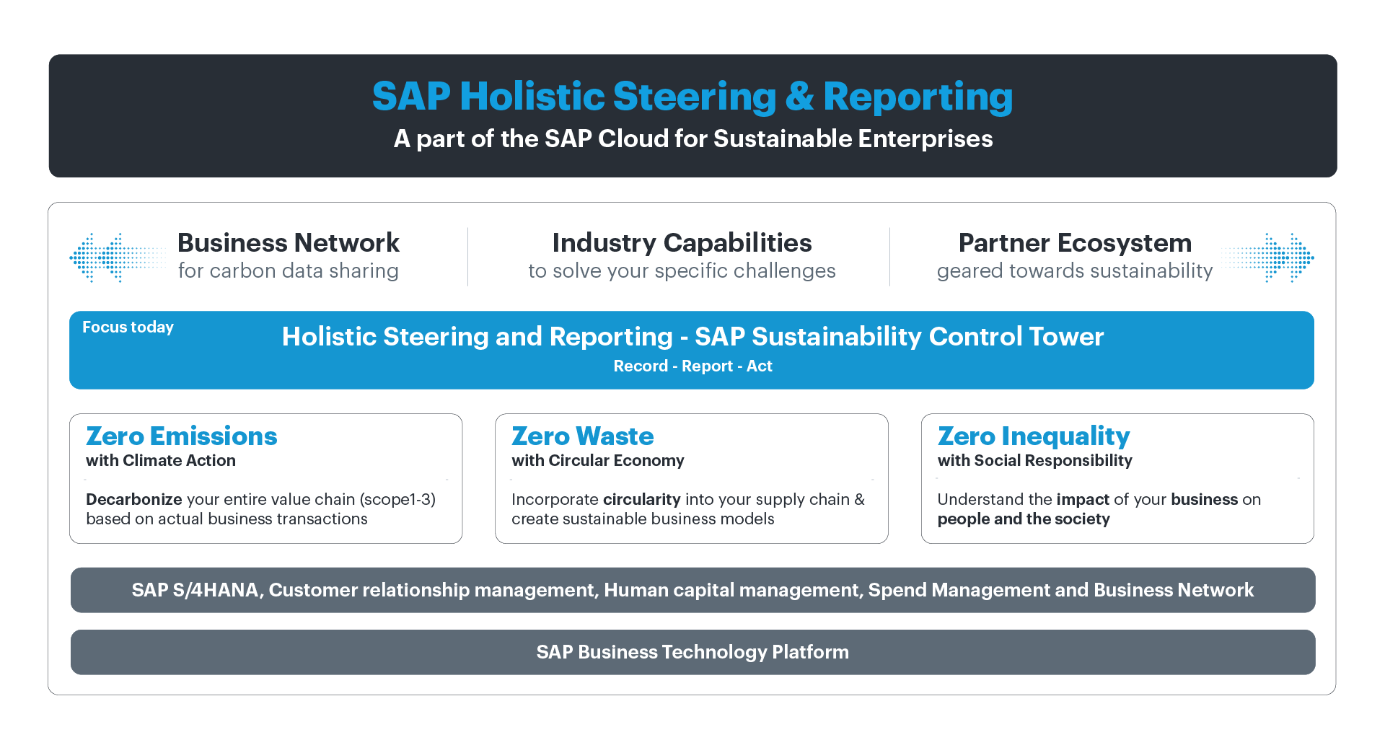Click 'Record - Report - Act' text
This screenshot has height=753, width=1385.
click(692, 366)
